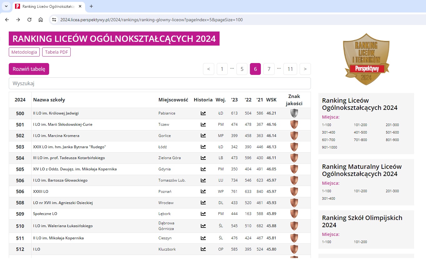This screenshot has height=264, width=426.
Task: Go to browser home page icon
Action: [x=41, y=20]
